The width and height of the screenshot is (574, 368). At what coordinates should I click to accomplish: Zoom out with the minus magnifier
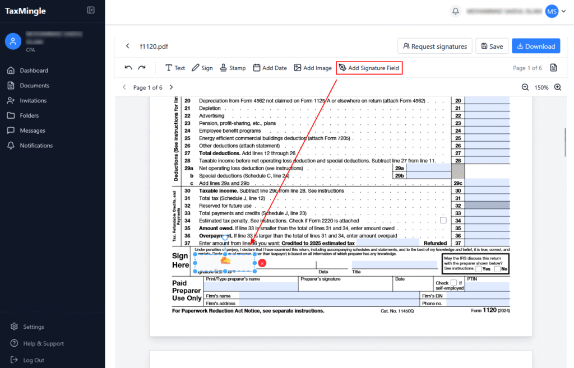click(x=525, y=87)
